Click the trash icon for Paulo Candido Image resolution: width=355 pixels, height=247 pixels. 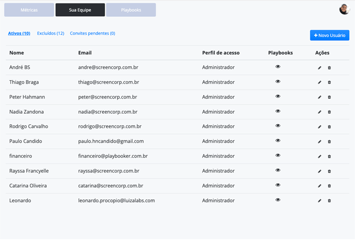[x=329, y=142]
